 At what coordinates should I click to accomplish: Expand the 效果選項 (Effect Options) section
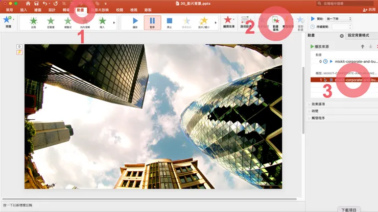point(318,104)
